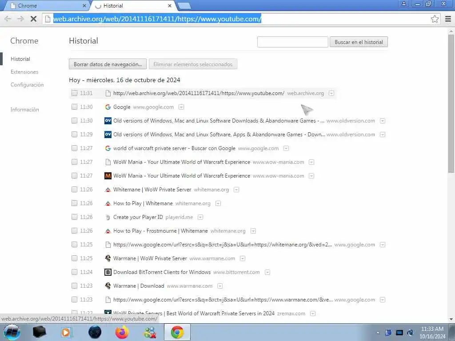Expand dropdown for world of warcraft search entry
The image size is (455, 341).
tap(286, 148)
